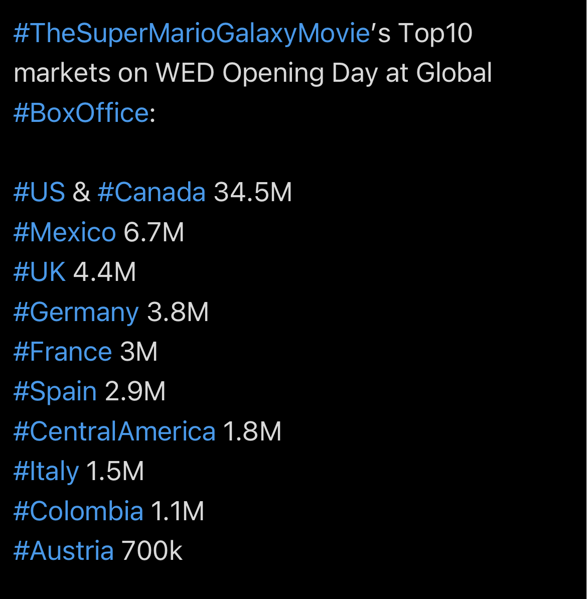Viewport: 587px width, 599px height.
Task: Open the #Mexico hashtag
Action: (x=65, y=232)
